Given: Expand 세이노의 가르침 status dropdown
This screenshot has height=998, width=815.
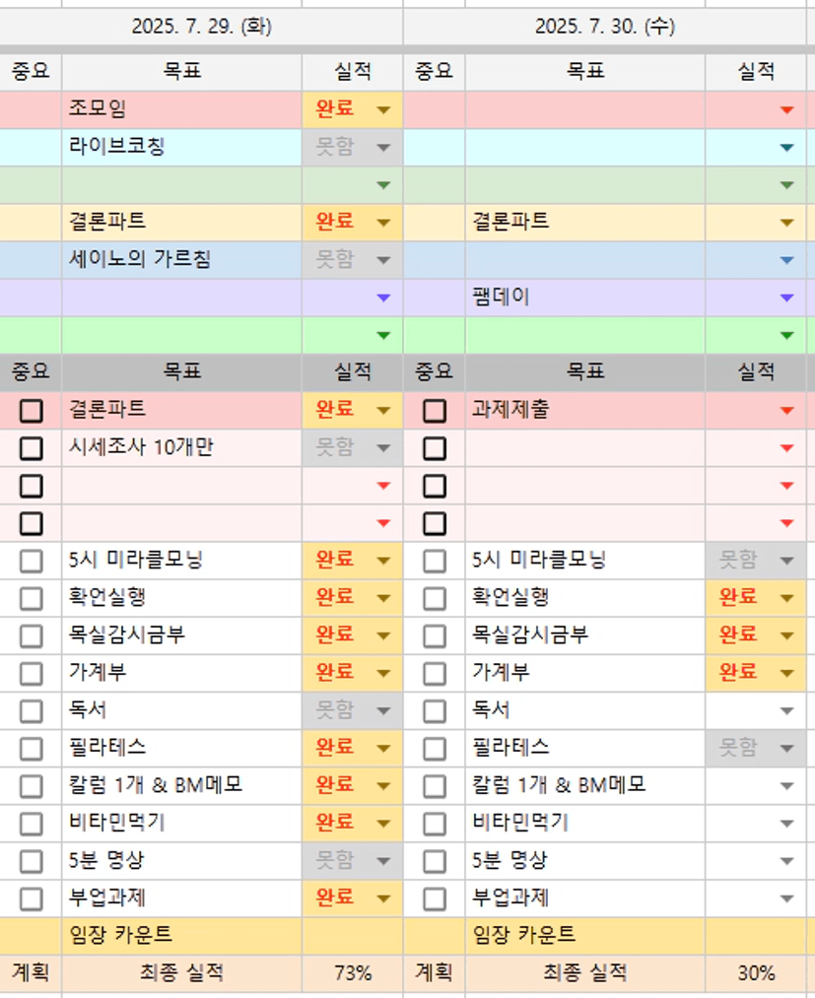Looking at the screenshot, I should (383, 260).
